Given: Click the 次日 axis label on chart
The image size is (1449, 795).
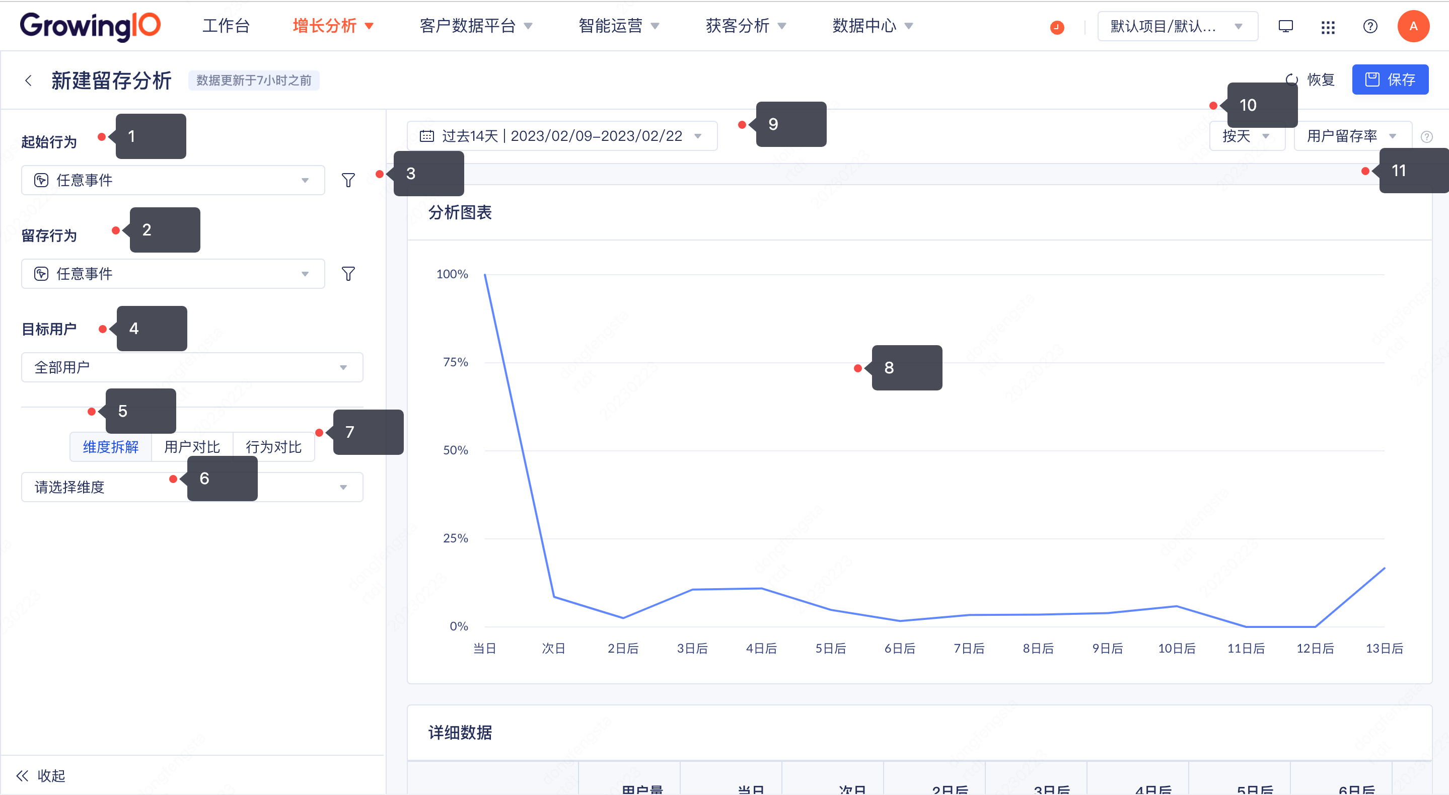Looking at the screenshot, I should click(x=553, y=648).
